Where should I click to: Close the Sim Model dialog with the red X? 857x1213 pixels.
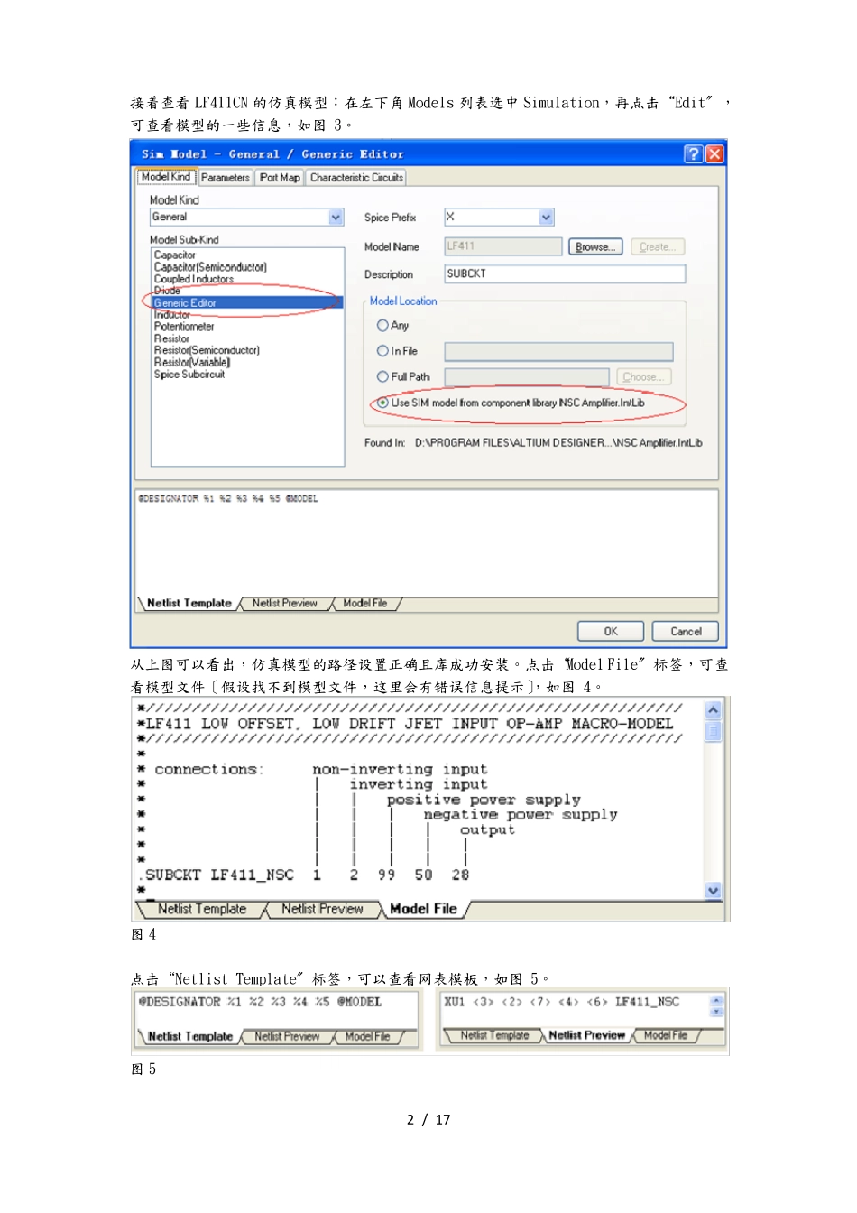[714, 153]
